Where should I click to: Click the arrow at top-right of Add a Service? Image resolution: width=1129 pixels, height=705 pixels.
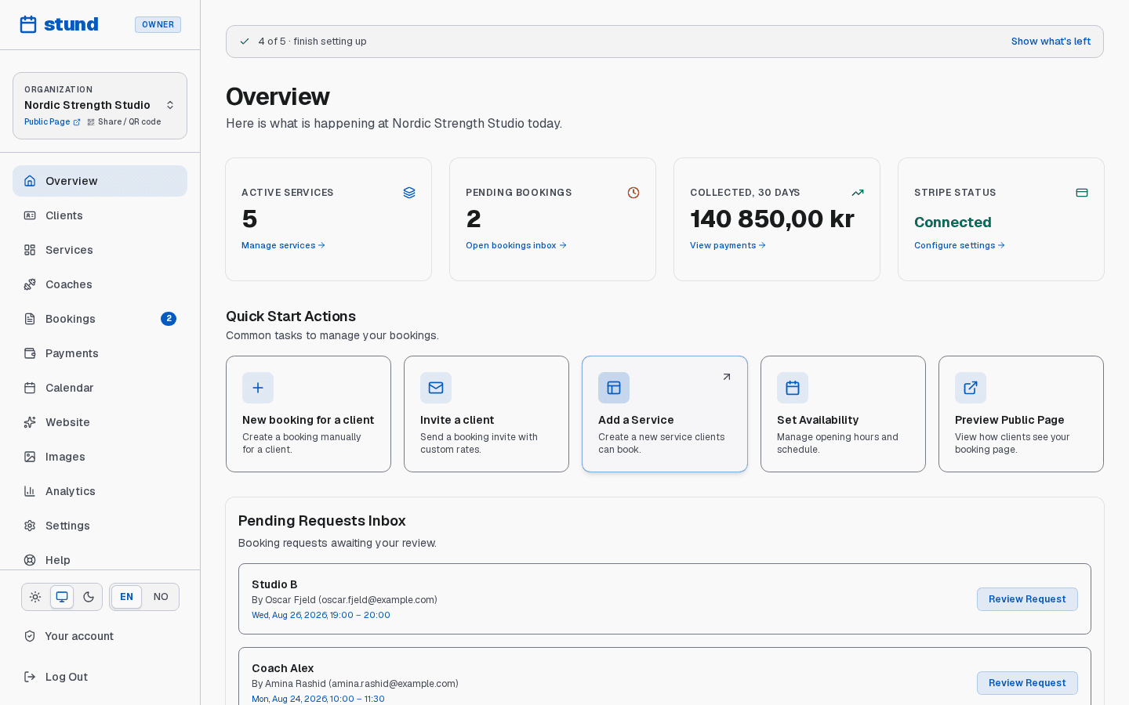coord(727,377)
